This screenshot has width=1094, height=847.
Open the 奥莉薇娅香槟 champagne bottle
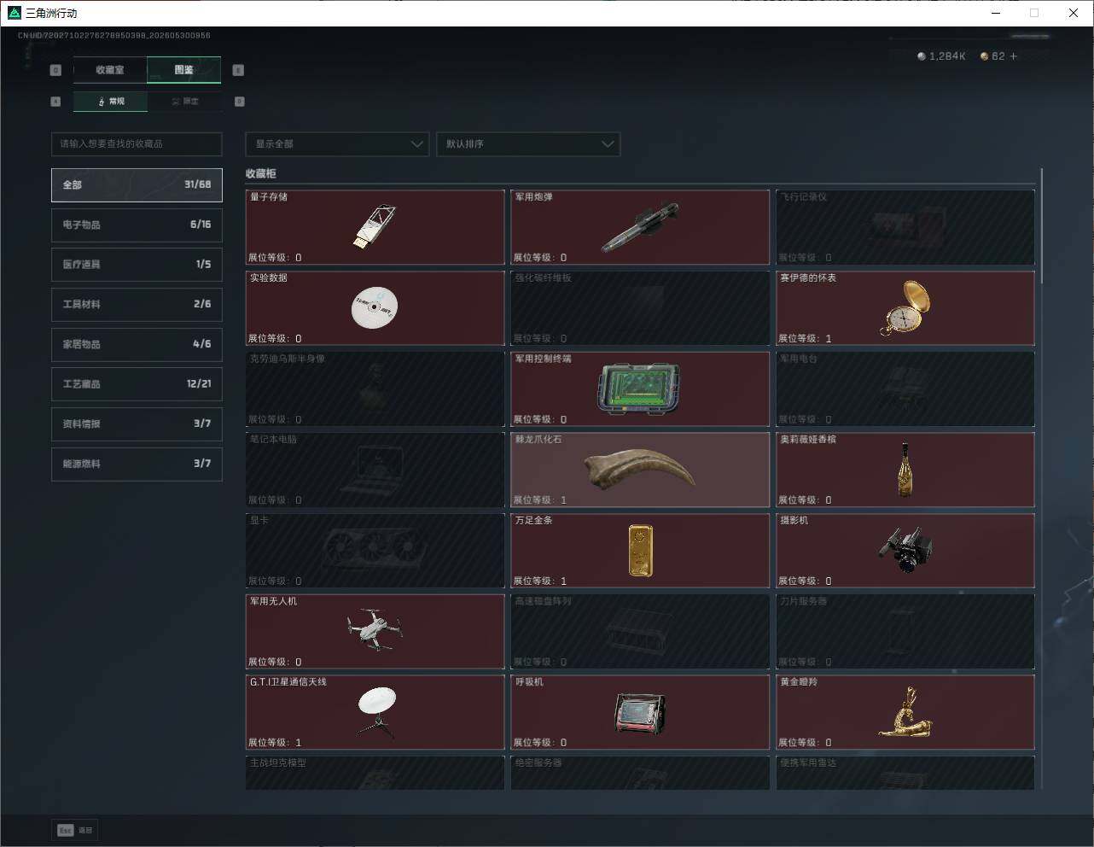tap(905, 470)
